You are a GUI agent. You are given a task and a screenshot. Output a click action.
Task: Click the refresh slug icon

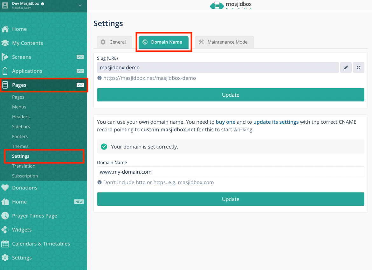click(x=358, y=67)
